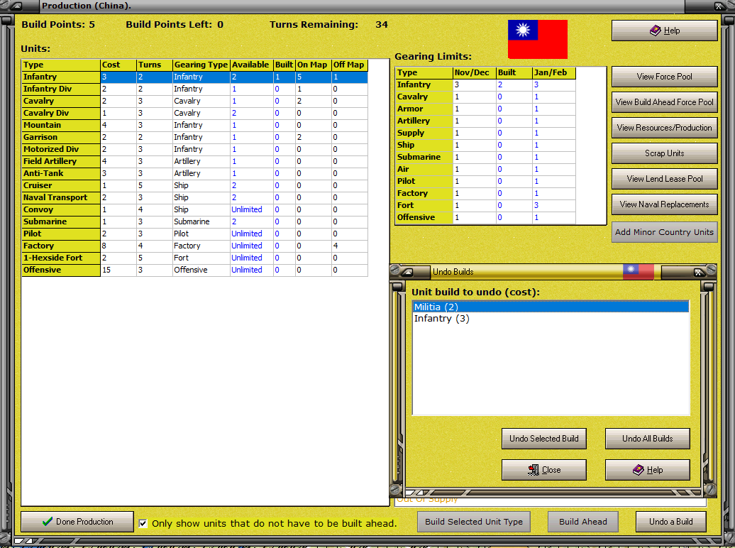The image size is (735, 548).
Task: Select the Garrison unit row
Action: [194, 137]
